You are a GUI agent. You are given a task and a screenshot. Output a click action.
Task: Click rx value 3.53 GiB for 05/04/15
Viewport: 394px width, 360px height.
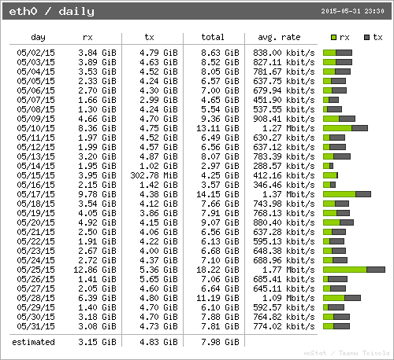(97, 72)
